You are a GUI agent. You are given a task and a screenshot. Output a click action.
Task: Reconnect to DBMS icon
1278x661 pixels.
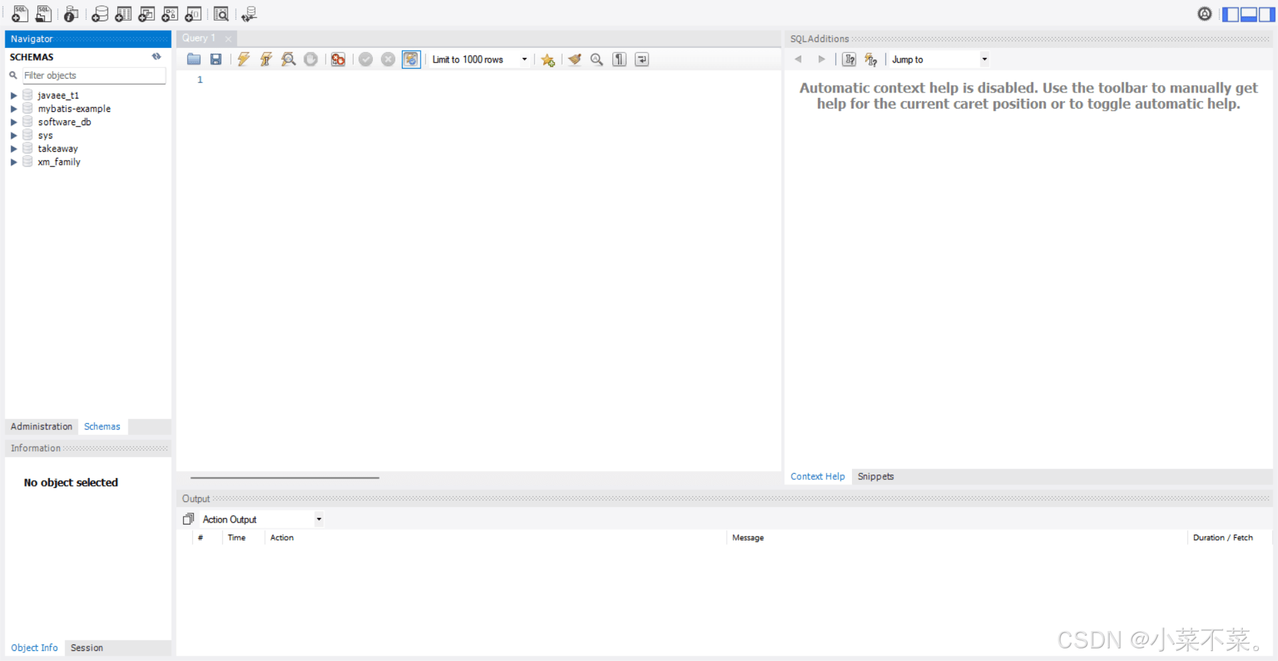click(x=249, y=13)
